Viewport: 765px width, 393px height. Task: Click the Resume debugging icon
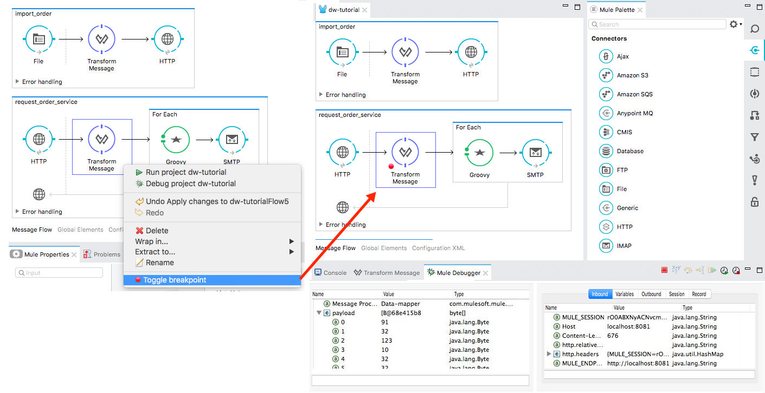[711, 270]
